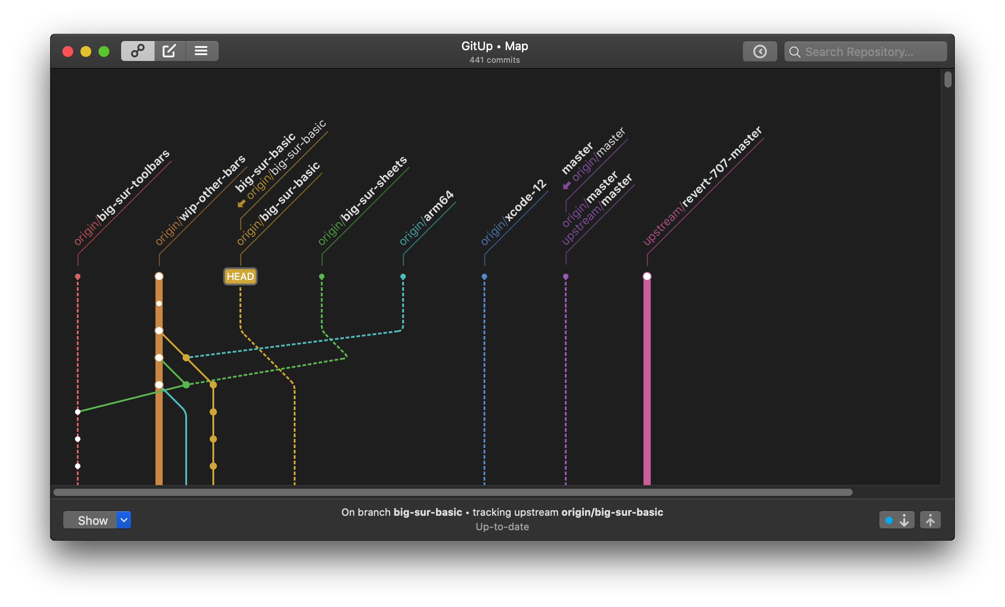Switch to the Map view icon
The height and width of the screenshot is (607, 1005).
click(x=138, y=51)
